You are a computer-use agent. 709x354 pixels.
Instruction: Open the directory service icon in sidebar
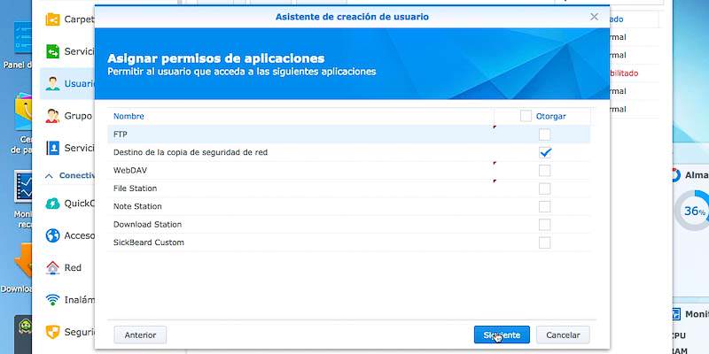[52, 148]
